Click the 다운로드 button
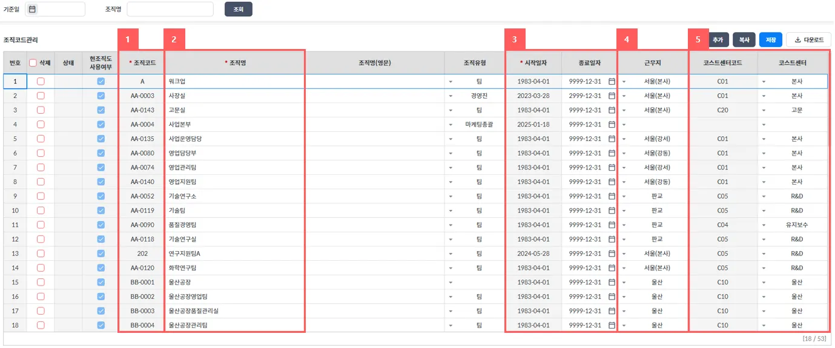 (809, 40)
